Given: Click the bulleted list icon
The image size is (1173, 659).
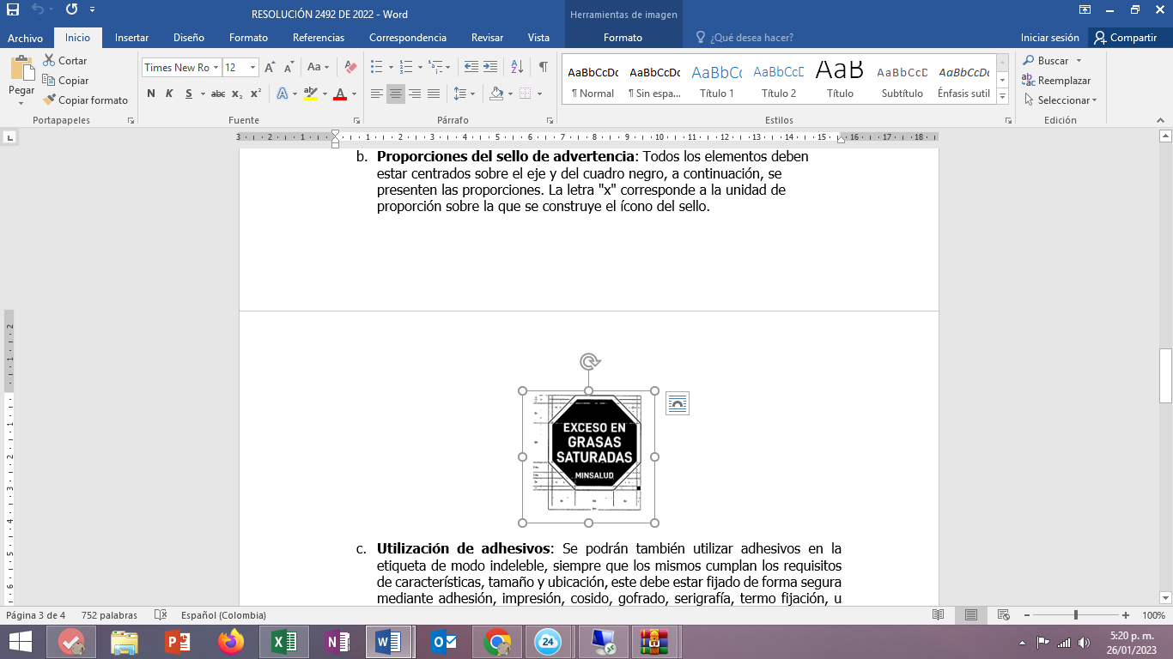Looking at the screenshot, I should click(x=375, y=67).
